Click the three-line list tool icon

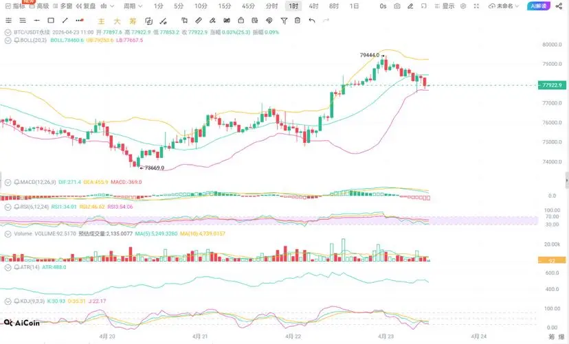tap(23, 21)
